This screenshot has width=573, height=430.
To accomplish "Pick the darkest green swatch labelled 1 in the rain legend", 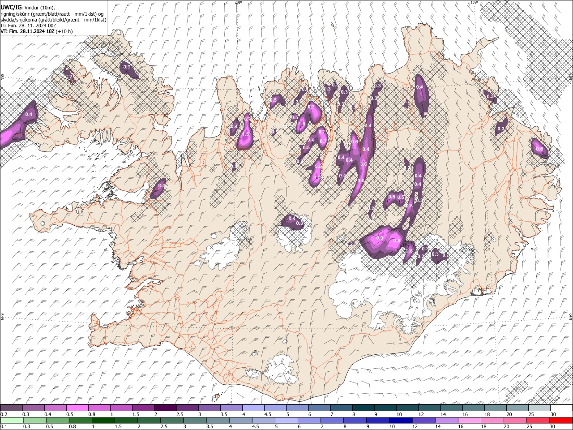I will [103, 420].
